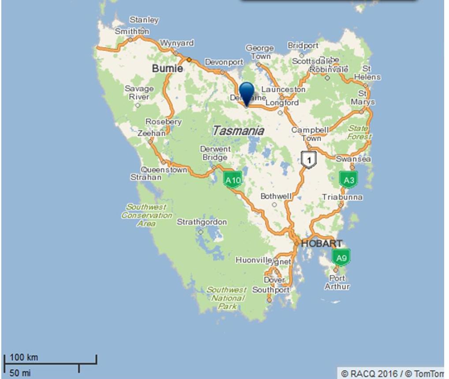The height and width of the screenshot is (379, 449).
Task: Select the Dover town marker
Action: pyautogui.click(x=273, y=284)
